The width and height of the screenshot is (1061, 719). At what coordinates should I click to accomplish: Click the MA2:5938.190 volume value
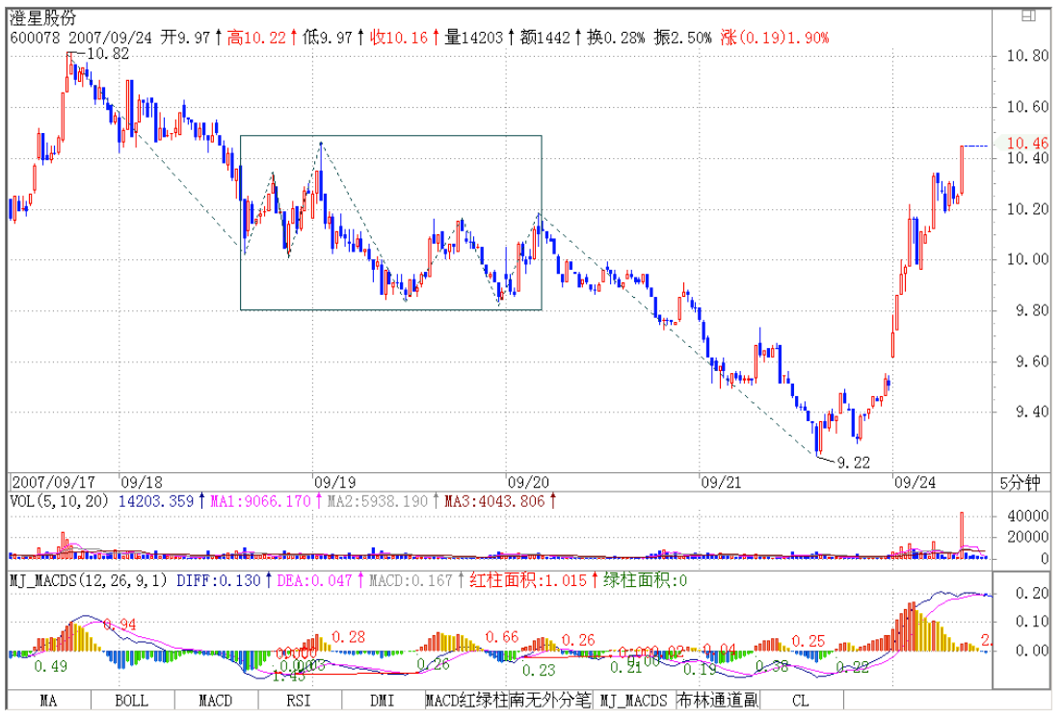[x=378, y=502]
